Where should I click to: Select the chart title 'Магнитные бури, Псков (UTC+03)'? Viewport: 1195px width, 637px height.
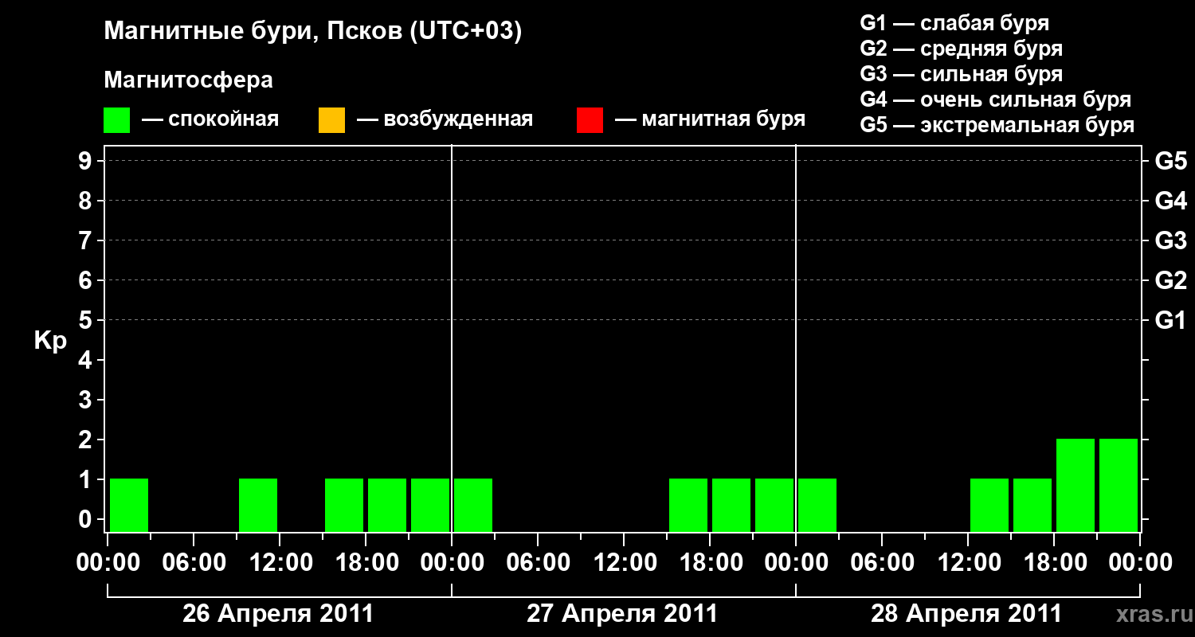pos(313,32)
